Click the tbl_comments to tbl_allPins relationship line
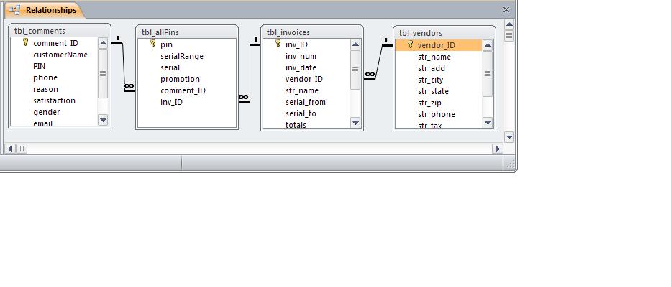 pyautogui.click(x=124, y=66)
